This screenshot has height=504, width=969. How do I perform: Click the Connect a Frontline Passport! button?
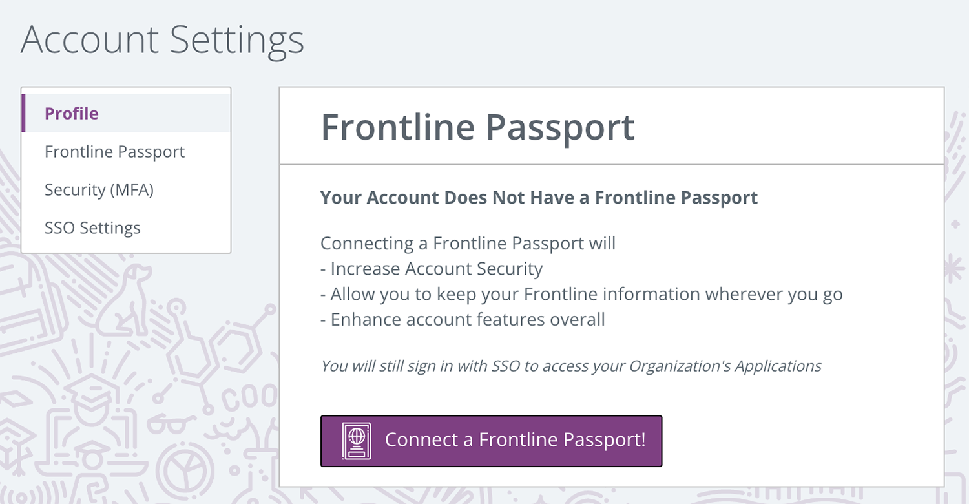click(x=491, y=441)
